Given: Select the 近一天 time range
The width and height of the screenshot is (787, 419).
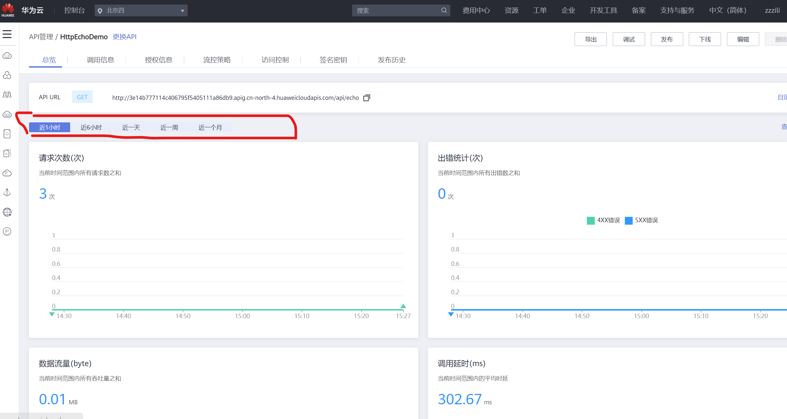Looking at the screenshot, I should pos(131,127).
